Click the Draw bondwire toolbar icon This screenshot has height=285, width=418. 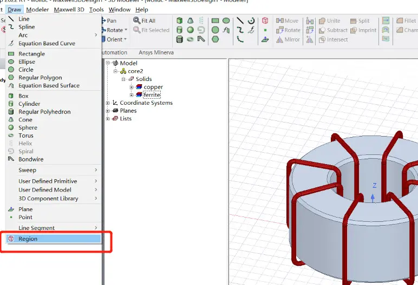201,39
